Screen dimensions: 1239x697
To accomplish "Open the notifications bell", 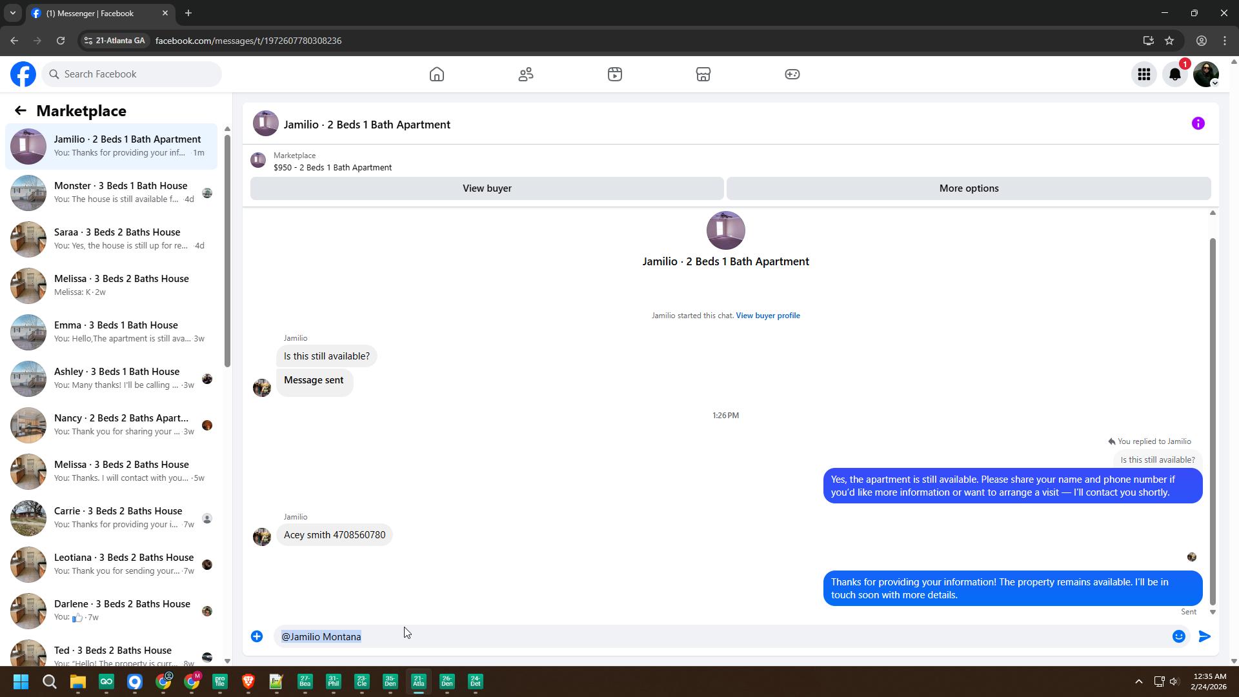I will pos(1175,74).
